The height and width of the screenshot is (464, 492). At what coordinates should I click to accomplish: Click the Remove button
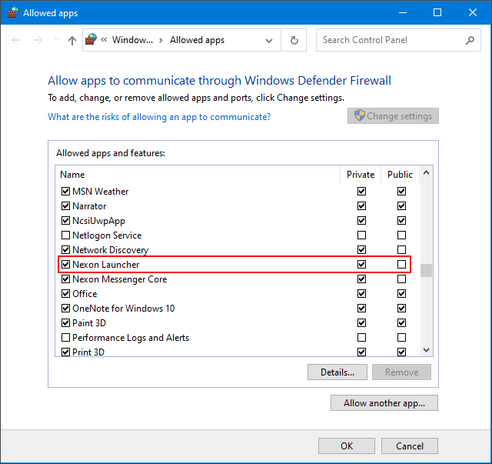click(401, 372)
